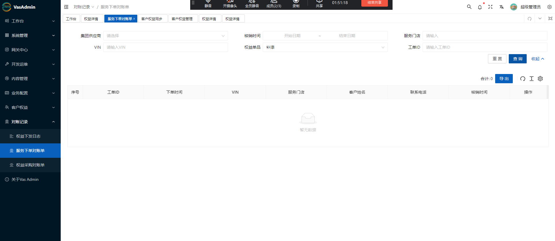Turn on camera in meeting toolbar
This screenshot has height=241, width=555.
tap(230, 4)
